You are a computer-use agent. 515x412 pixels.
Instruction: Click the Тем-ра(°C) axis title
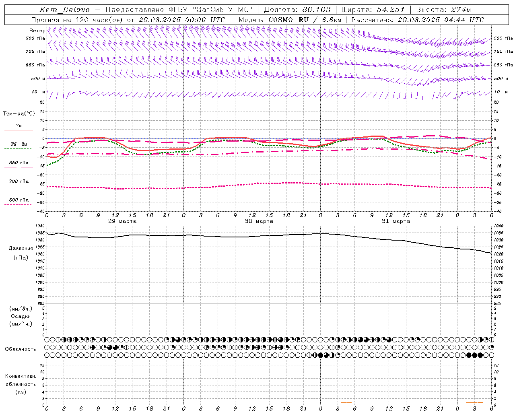pyautogui.click(x=19, y=114)
